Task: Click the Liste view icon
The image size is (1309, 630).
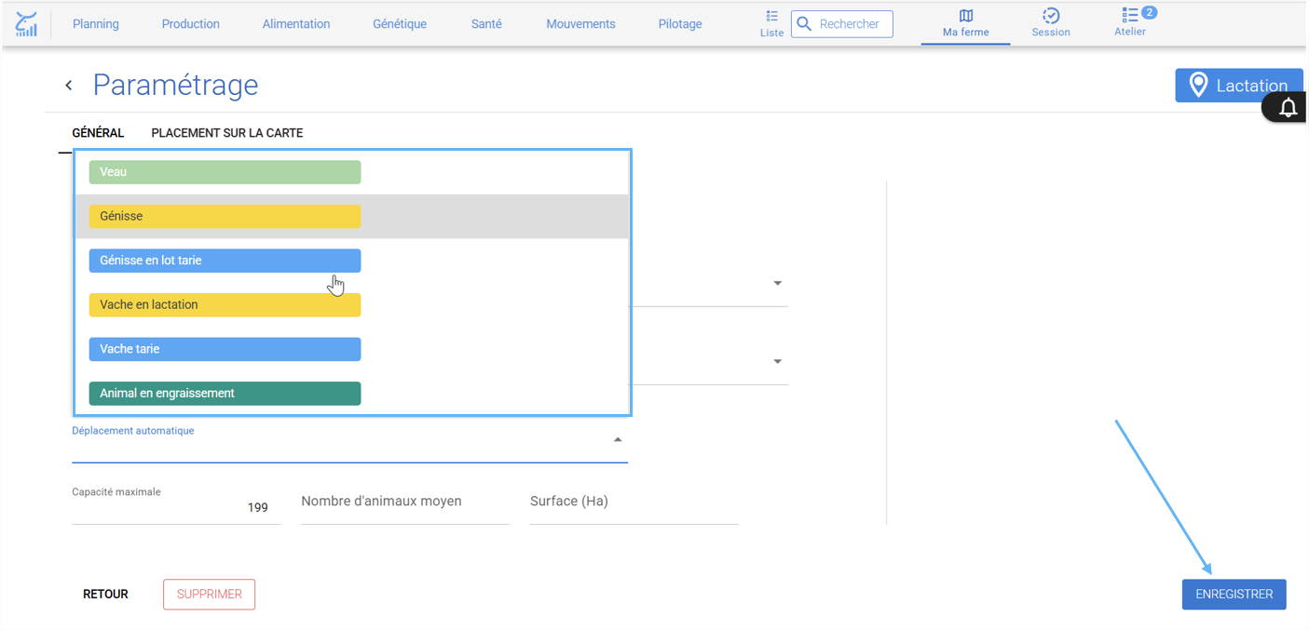Action: click(x=771, y=17)
